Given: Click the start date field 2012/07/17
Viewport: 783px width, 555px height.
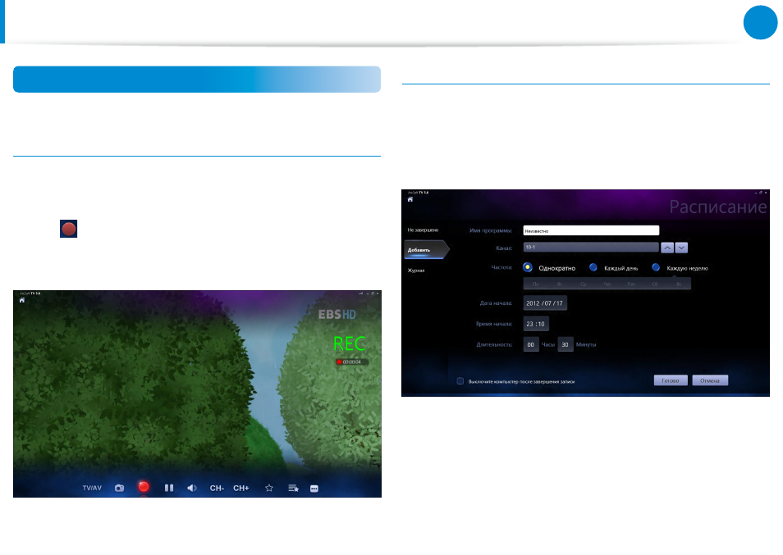Looking at the screenshot, I should (x=545, y=303).
